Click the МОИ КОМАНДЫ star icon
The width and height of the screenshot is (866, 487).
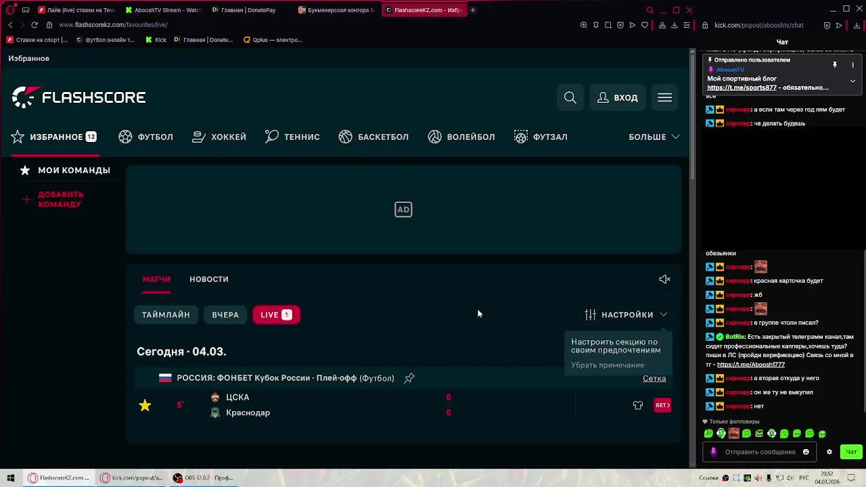(x=25, y=170)
